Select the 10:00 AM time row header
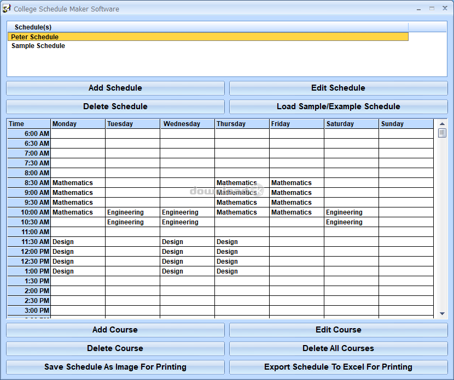This screenshot has width=454, height=380. click(x=29, y=212)
